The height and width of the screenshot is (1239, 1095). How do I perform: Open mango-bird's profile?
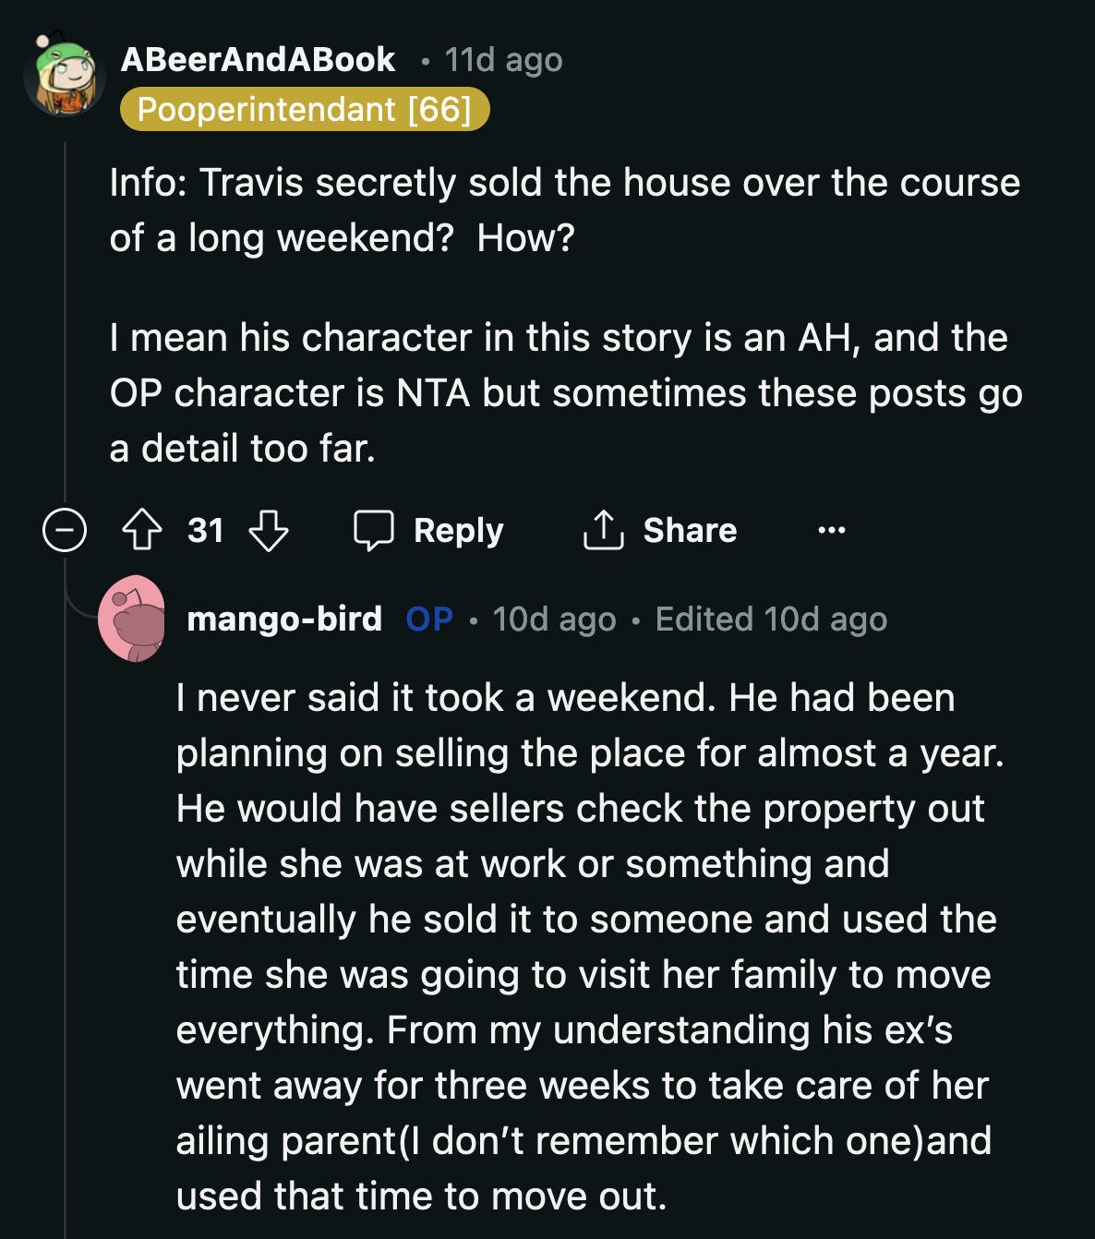[285, 618]
